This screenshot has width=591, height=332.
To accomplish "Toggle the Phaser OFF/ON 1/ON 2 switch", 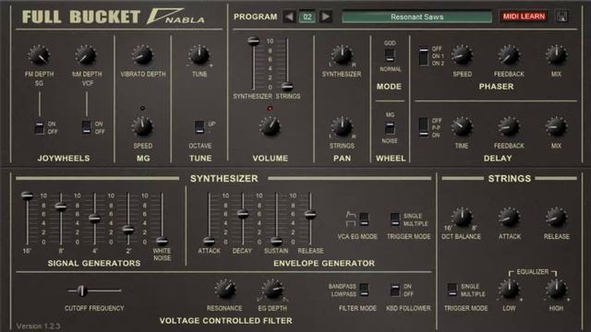I will point(424,56).
